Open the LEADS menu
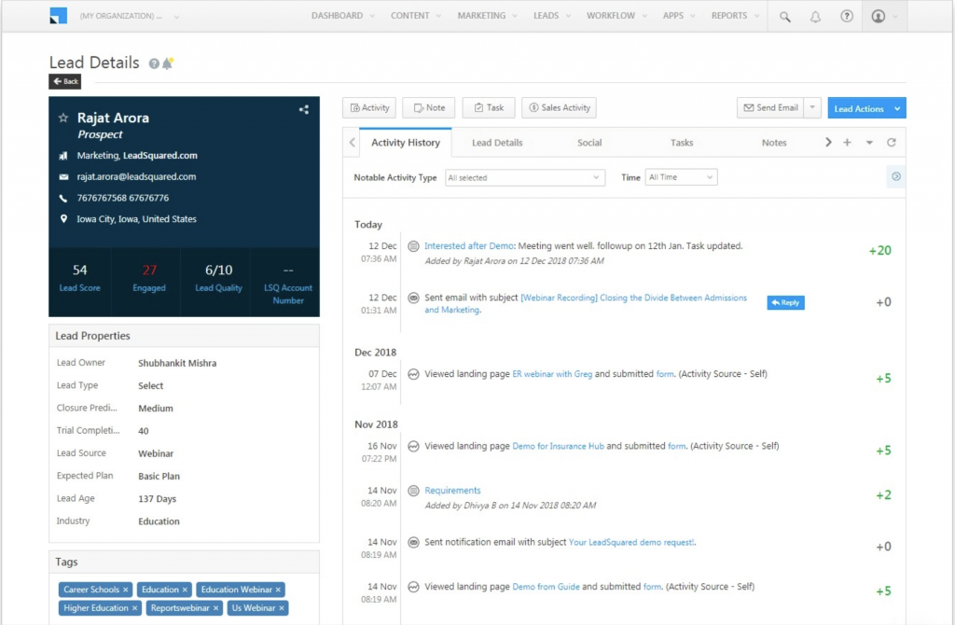Screen dimensions: 955x625 pos(552,16)
